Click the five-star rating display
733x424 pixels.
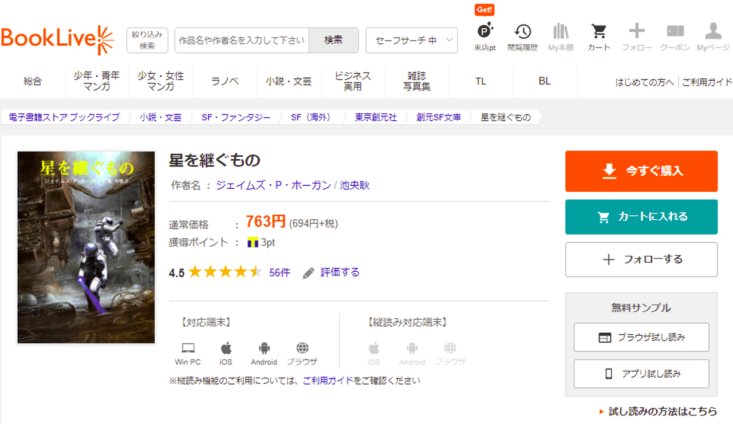[225, 272]
